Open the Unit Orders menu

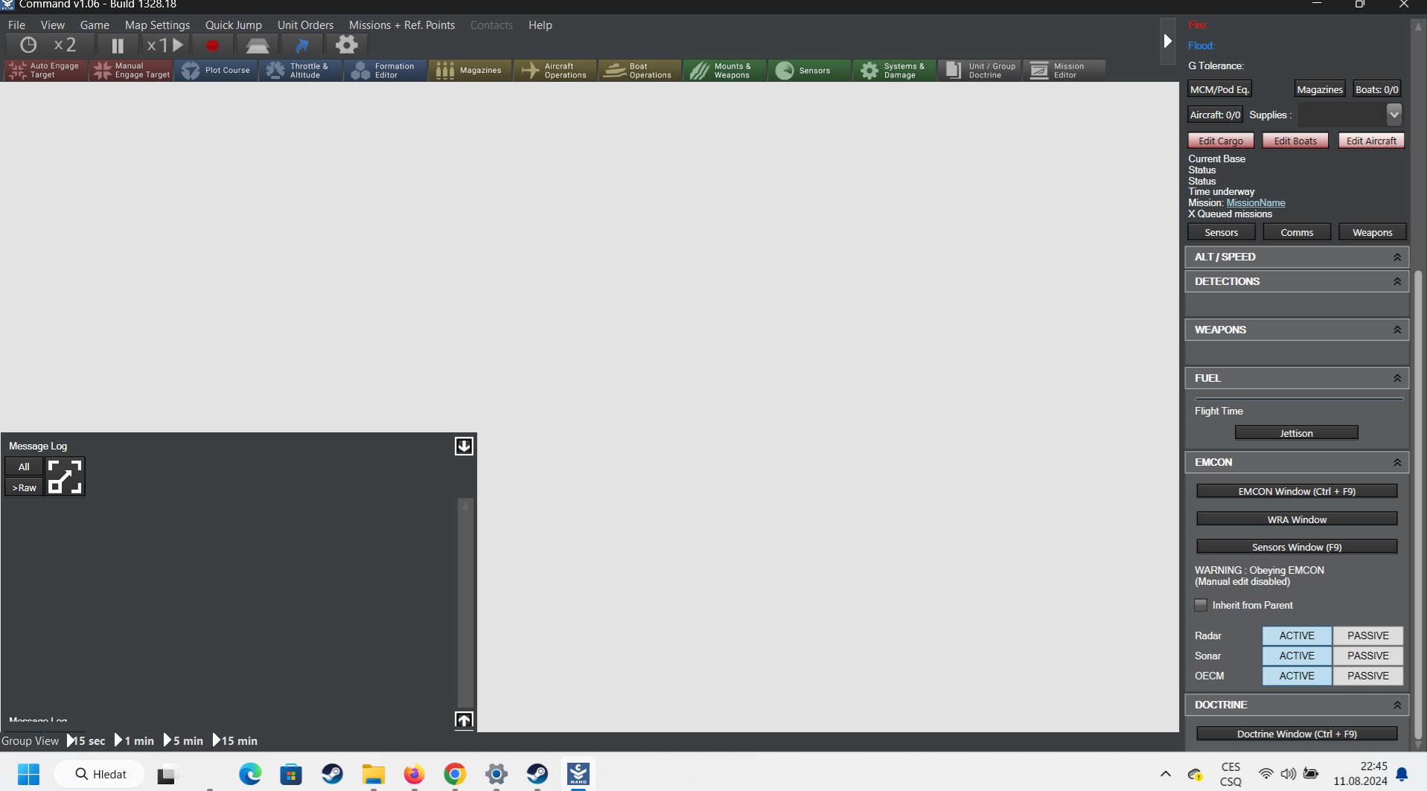[305, 25]
